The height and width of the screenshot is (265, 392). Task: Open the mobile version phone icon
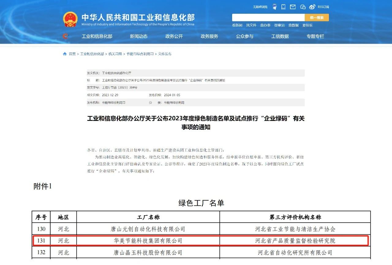pyautogui.click(x=284, y=7)
